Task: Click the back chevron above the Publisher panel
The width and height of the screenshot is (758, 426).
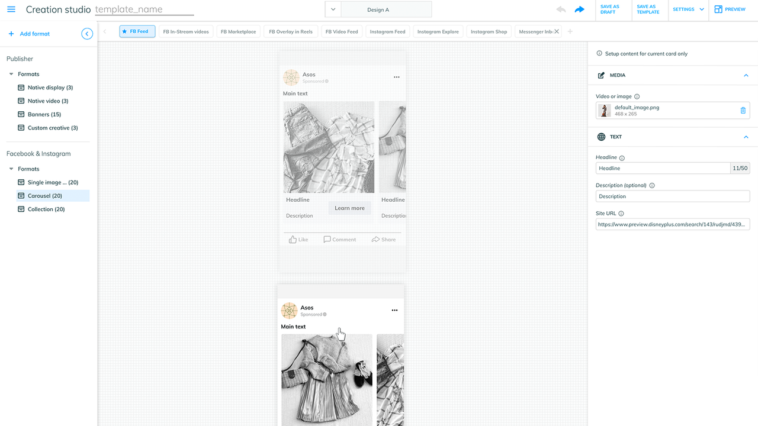Action: point(87,34)
